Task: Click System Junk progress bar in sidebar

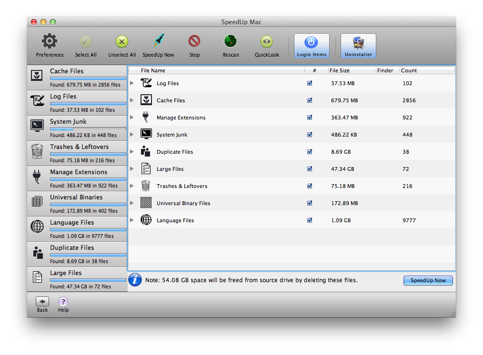Action: pyautogui.click(x=88, y=128)
